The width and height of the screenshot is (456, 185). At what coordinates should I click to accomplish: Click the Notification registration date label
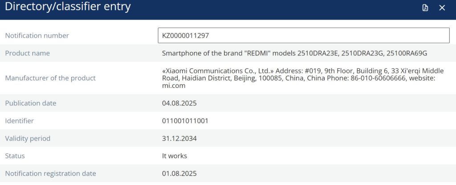coord(50,173)
